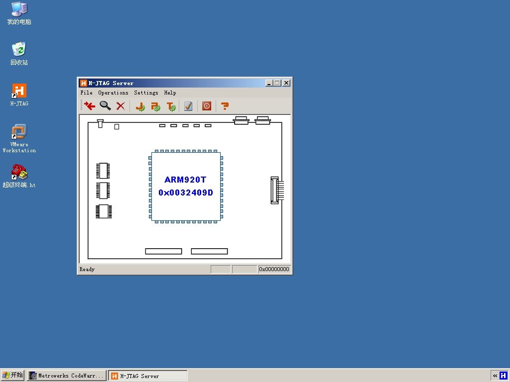
Task: Open target settings via the T icon
Action: 171,106
